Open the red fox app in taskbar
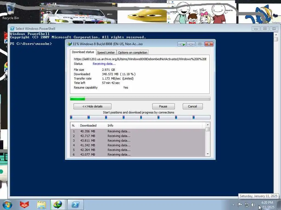This screenshot has width=281, height=210. pos(24,205)
